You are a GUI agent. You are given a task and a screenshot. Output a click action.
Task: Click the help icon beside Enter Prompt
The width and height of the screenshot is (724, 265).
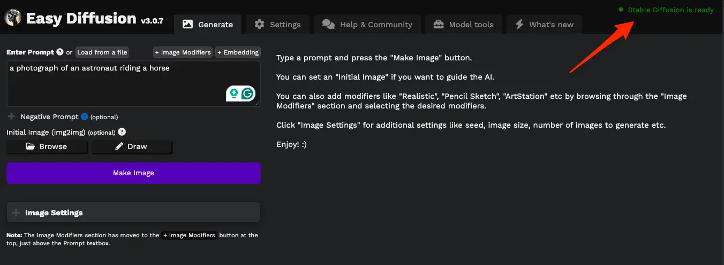click(x=60, y=52)
